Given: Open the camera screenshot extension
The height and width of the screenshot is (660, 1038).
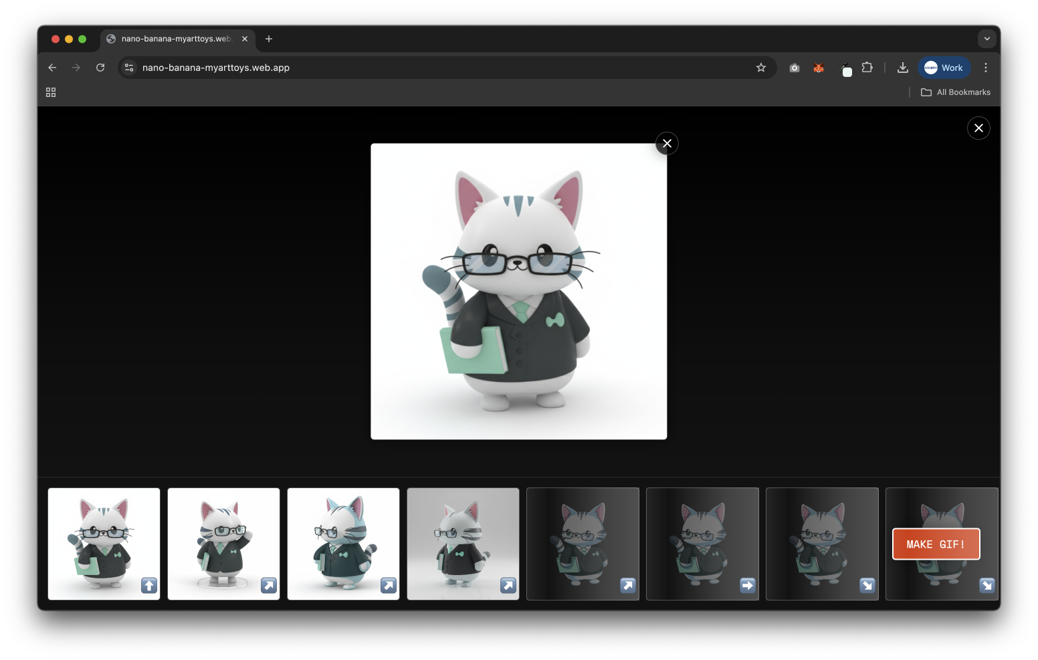Looking at the screenshot, I should pyautogui.click(x=795, y=68).
